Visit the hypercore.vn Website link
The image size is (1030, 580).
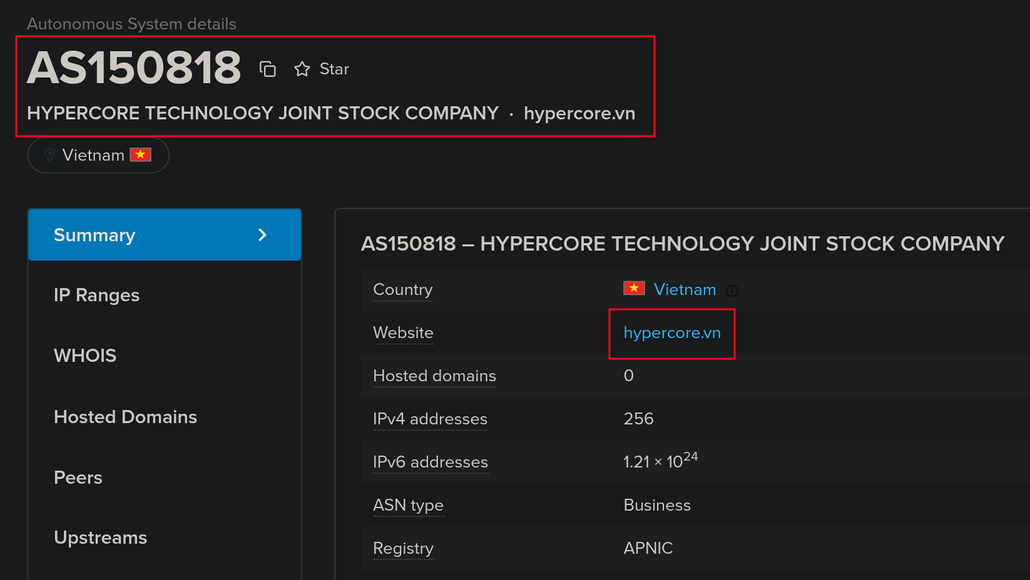click(672, 333)
